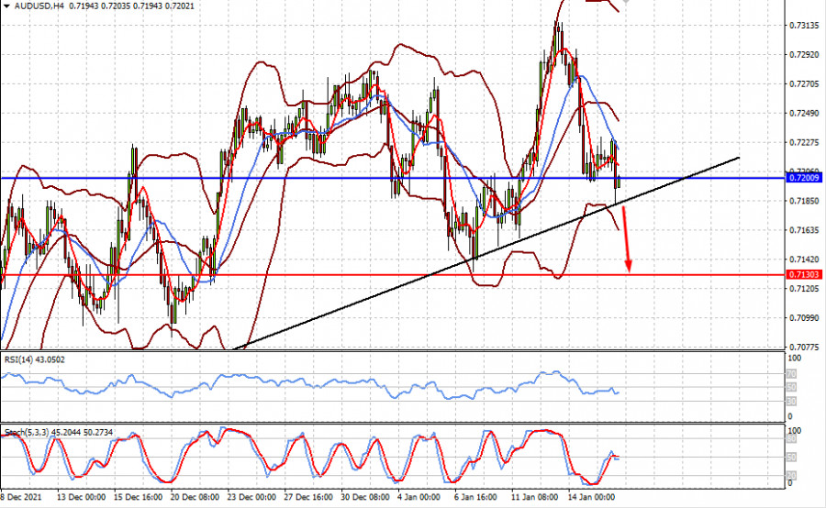Click the 11 Jan 08:00 time label
Viewport: 826px width, 508px height.
pyautogui.click(x=535, y=497)
